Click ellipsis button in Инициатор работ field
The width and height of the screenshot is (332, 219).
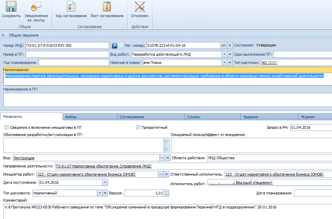point(161,174)
